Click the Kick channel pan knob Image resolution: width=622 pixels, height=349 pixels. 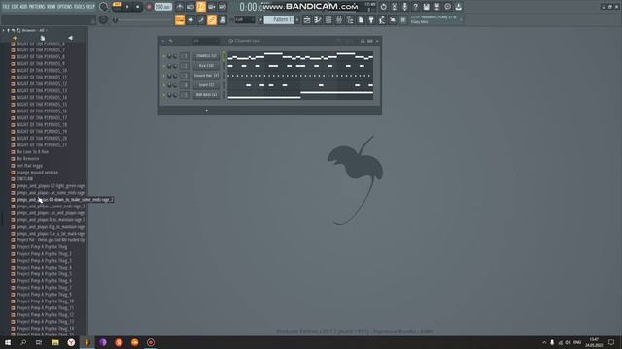[x=169, y=66]
